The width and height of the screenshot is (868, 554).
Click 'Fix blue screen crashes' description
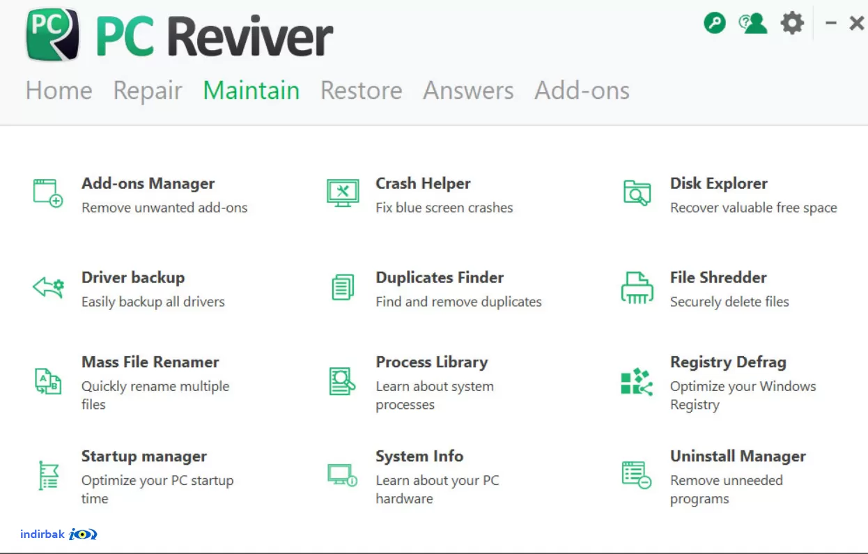point(444,208)
